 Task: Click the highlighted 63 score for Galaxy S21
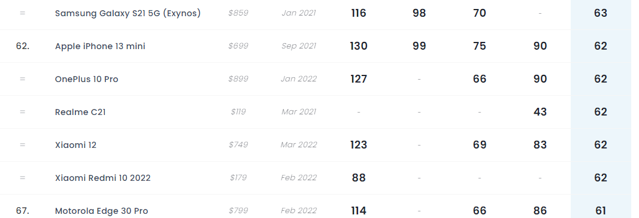click(600, 13)
